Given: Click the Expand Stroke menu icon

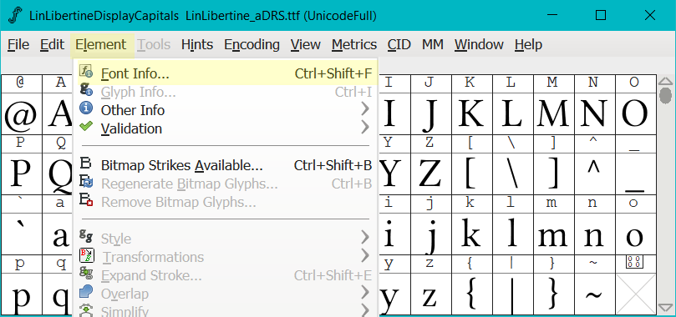Looking at the screenshot, I should (86, 273).
